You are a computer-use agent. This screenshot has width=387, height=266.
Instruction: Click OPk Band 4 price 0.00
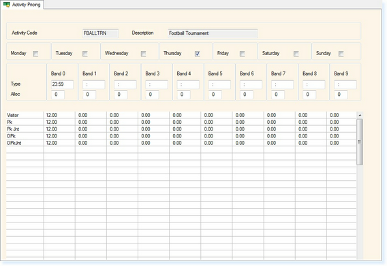click(177, 136)
